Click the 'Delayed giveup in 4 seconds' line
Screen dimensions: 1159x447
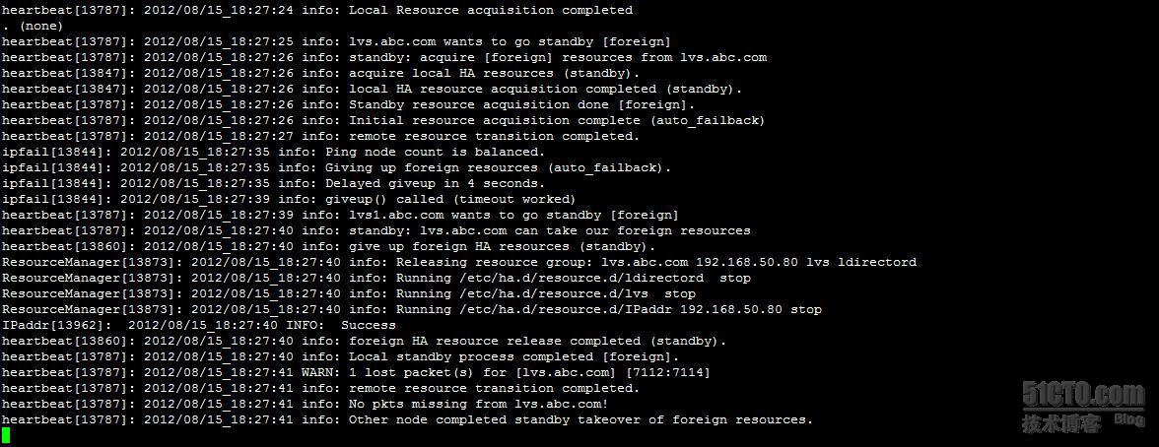[x=274, y=183]
